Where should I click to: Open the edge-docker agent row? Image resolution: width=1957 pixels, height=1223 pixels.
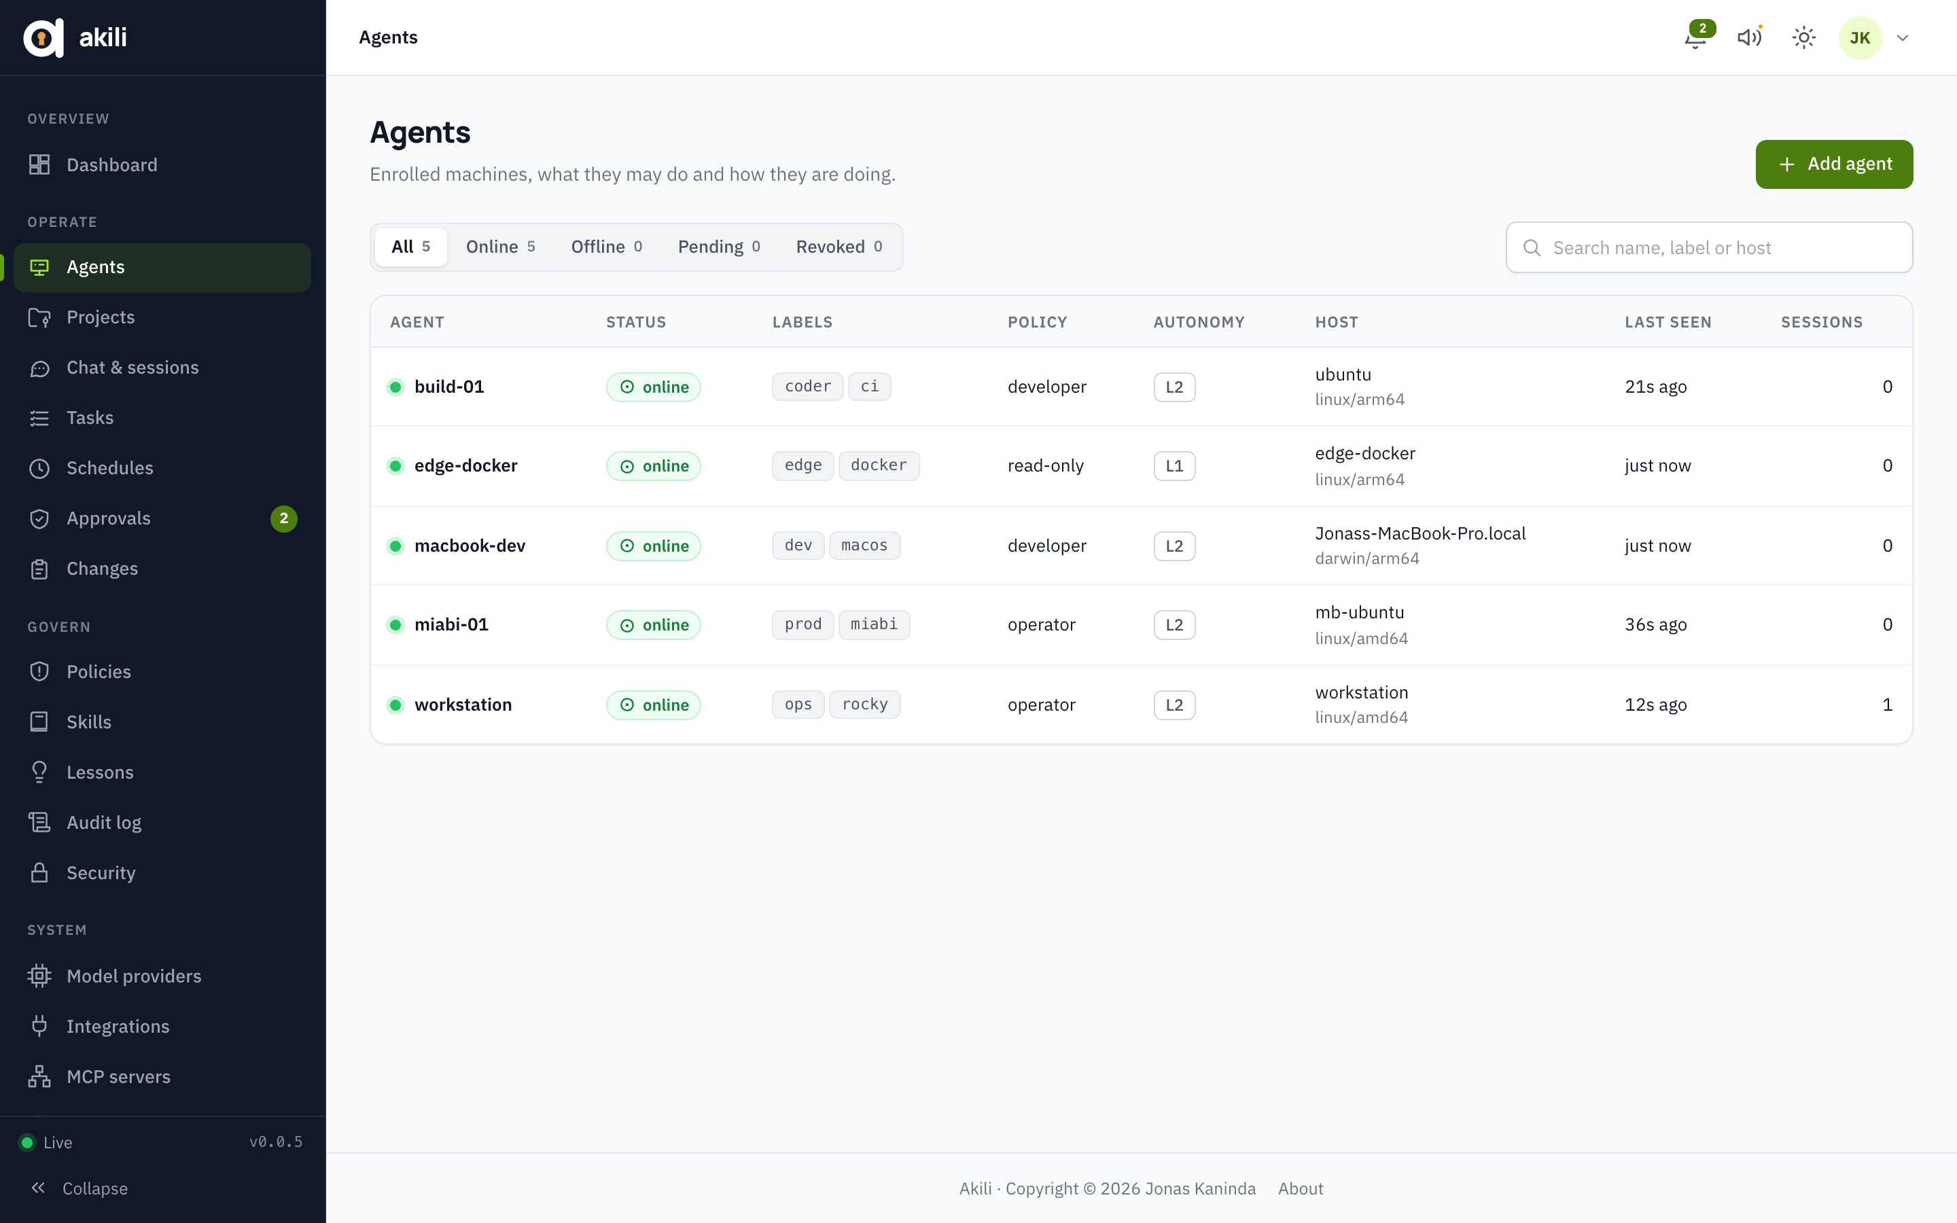1141,466
